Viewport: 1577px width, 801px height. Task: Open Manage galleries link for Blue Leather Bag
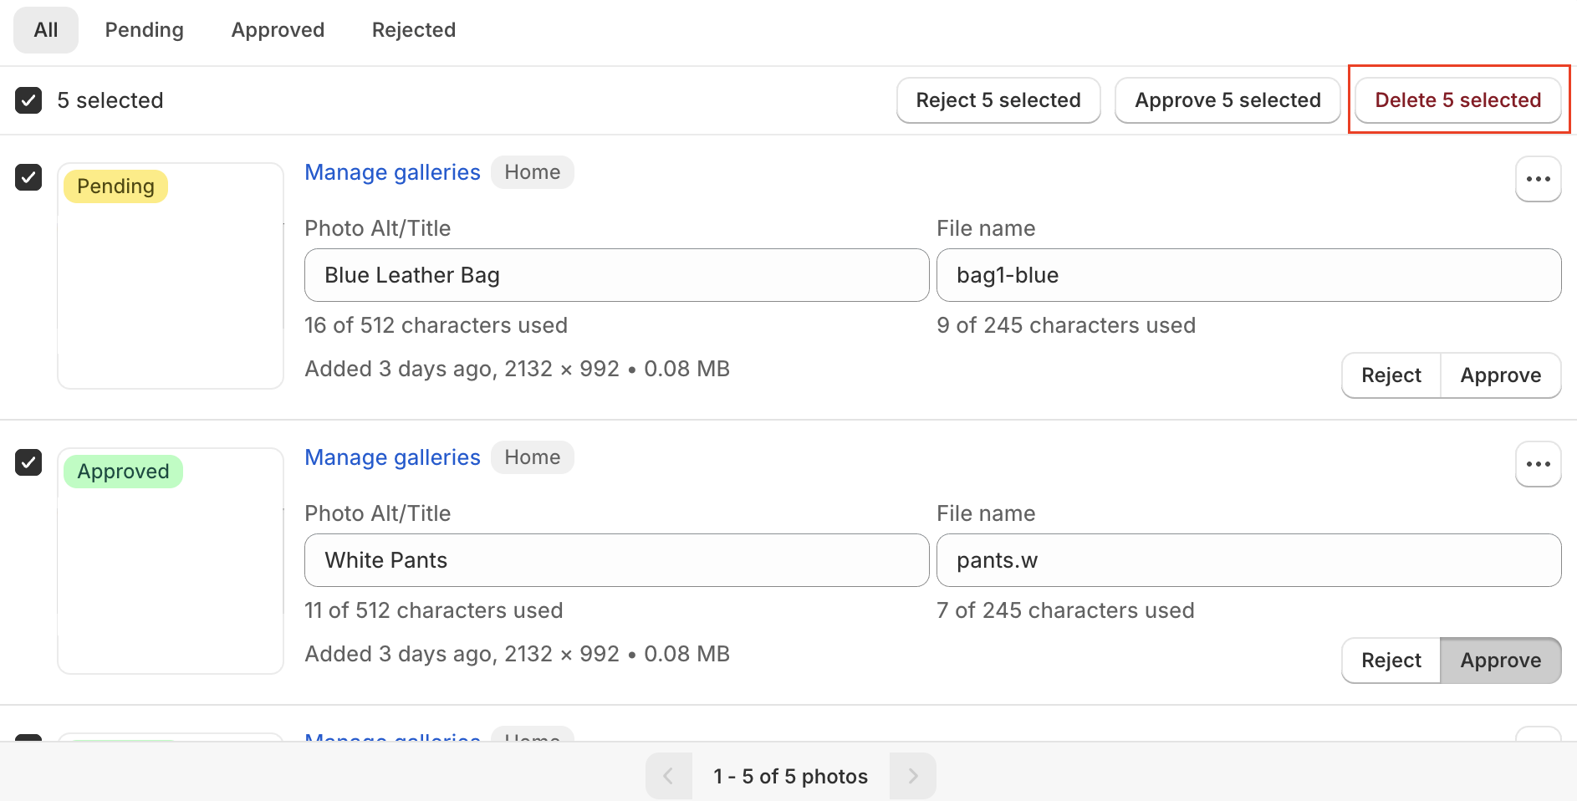pos(392,172)
